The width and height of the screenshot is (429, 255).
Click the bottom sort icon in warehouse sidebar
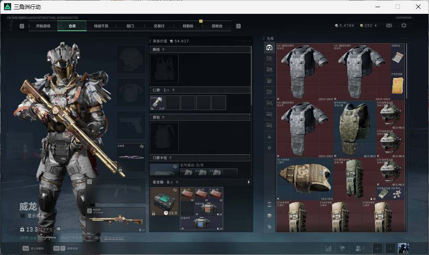click(269, 227)
